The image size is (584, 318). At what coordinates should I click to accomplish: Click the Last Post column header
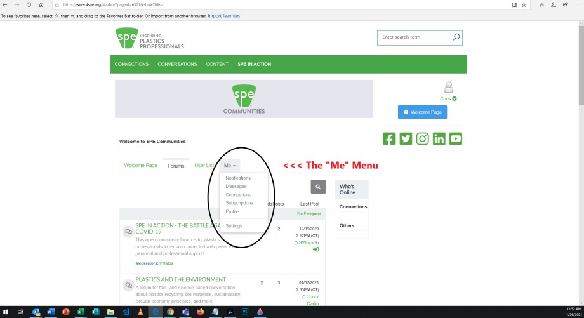tap(310, 204)
